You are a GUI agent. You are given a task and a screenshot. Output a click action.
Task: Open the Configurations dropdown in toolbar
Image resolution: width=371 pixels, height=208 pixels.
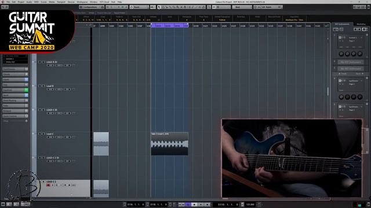pos(92,7)
